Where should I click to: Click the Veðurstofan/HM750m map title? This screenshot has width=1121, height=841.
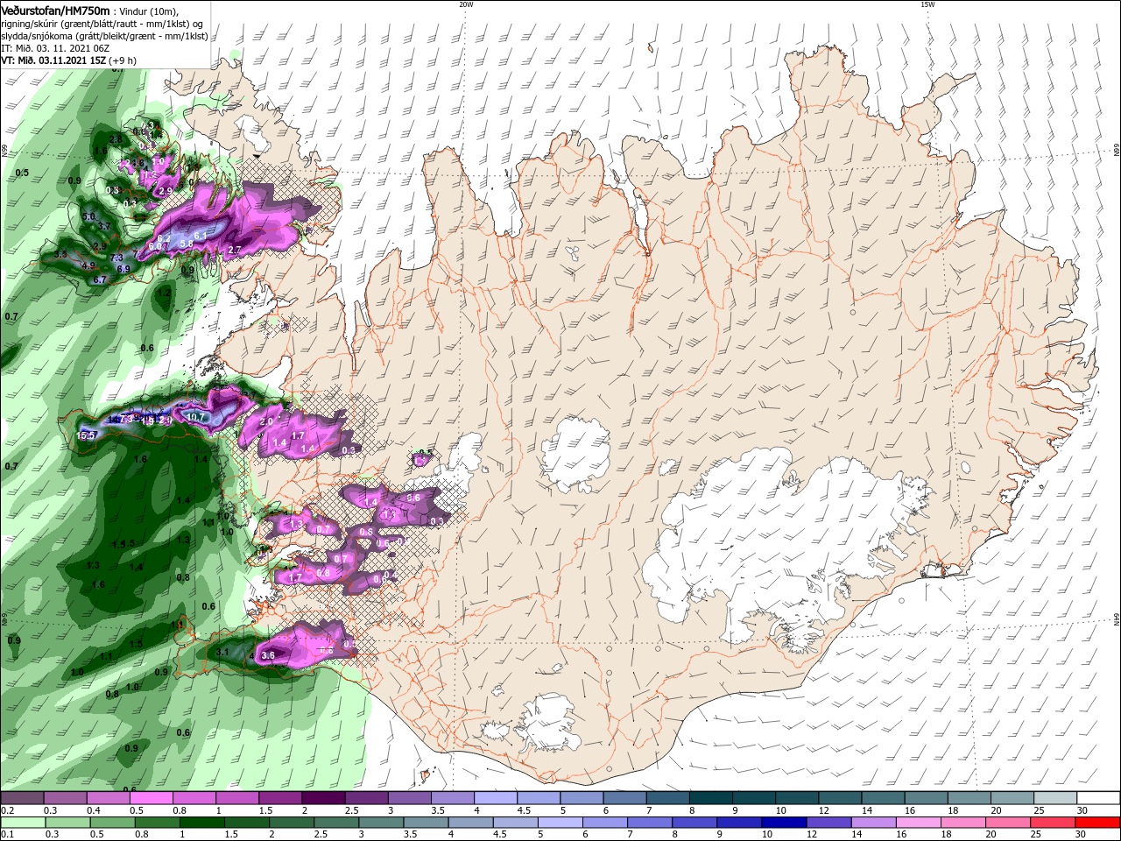click(55, 10)
